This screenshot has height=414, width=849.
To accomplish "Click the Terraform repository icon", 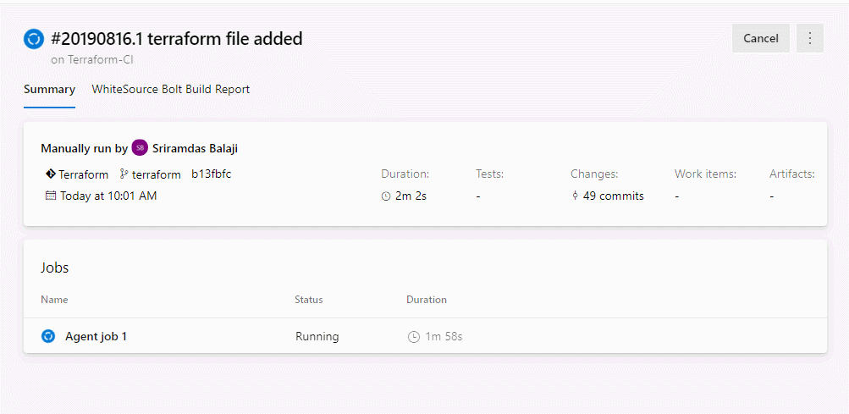I will tap(50, 174).
